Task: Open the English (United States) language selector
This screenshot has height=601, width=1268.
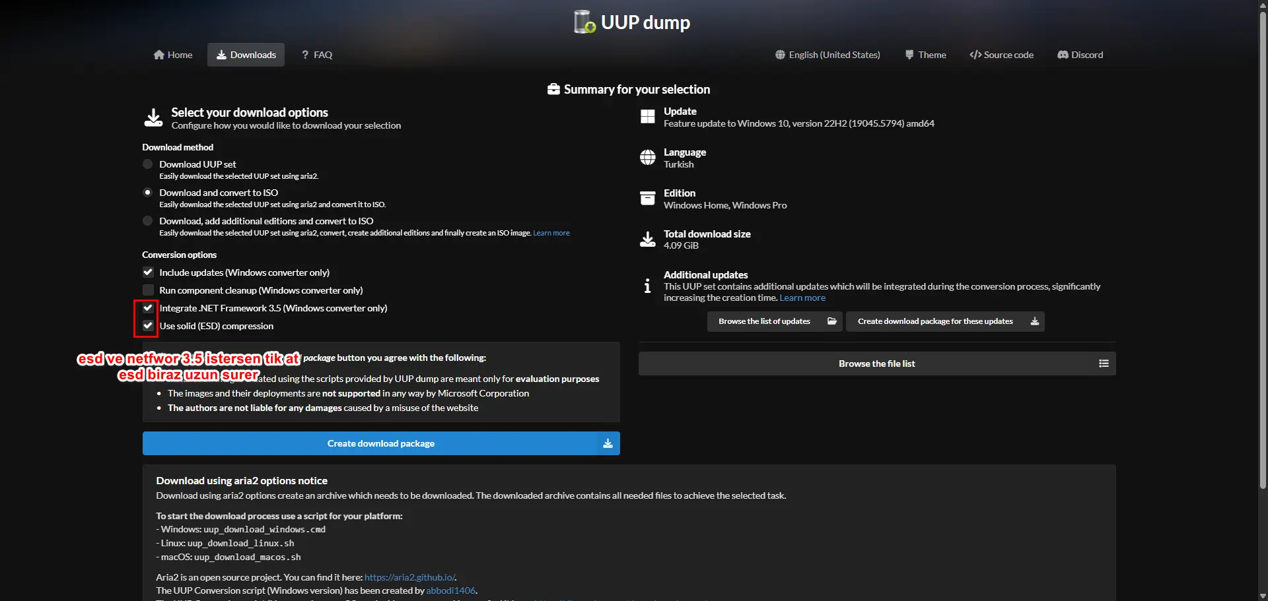Action: [x=828, y=55]
